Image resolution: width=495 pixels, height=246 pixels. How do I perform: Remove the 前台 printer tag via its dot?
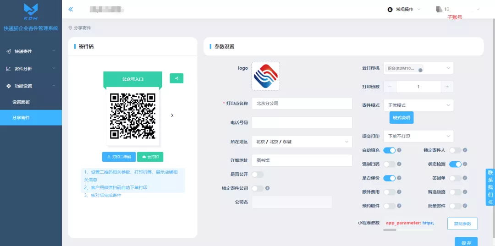[420, 71]
